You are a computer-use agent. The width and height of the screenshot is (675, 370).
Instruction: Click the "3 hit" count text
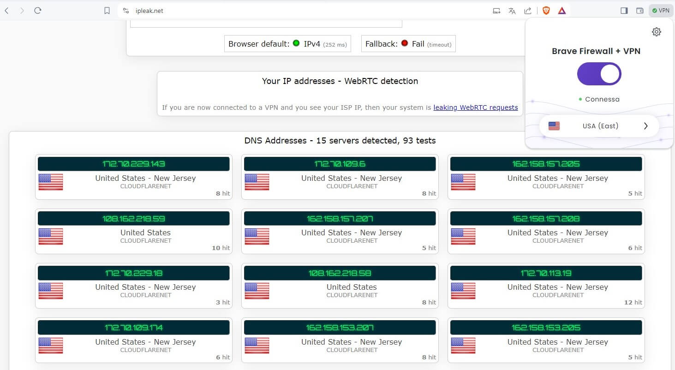(x=223, y=302)
